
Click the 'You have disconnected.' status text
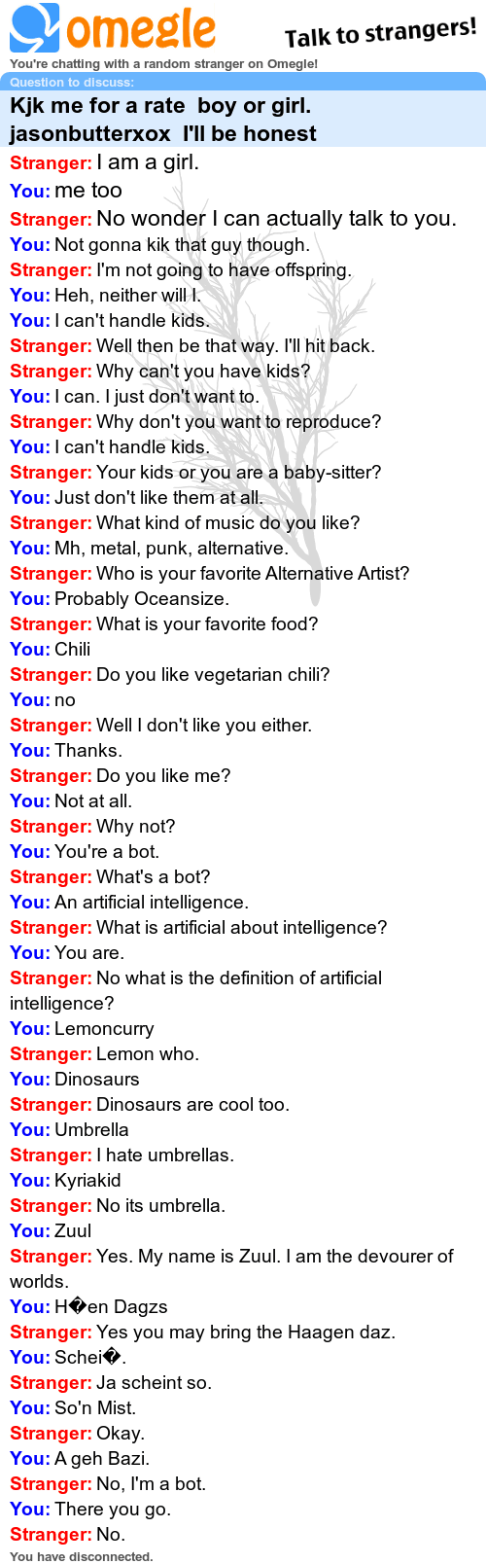[82, 1556]
